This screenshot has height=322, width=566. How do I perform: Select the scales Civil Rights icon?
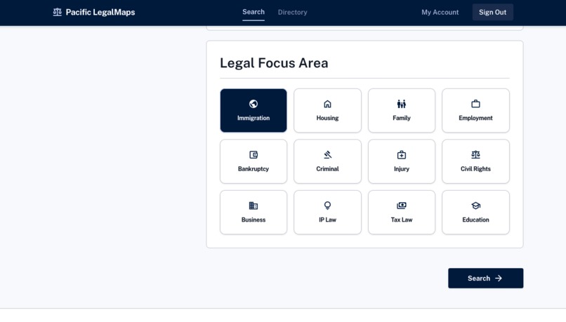click(x=475, y=155)
